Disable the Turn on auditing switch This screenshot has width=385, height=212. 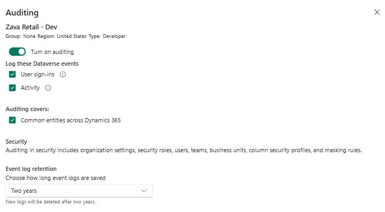coord(17,52)
